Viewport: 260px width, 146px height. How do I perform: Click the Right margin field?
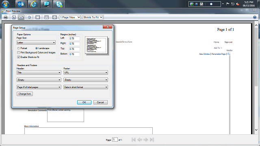click(74, 44)
